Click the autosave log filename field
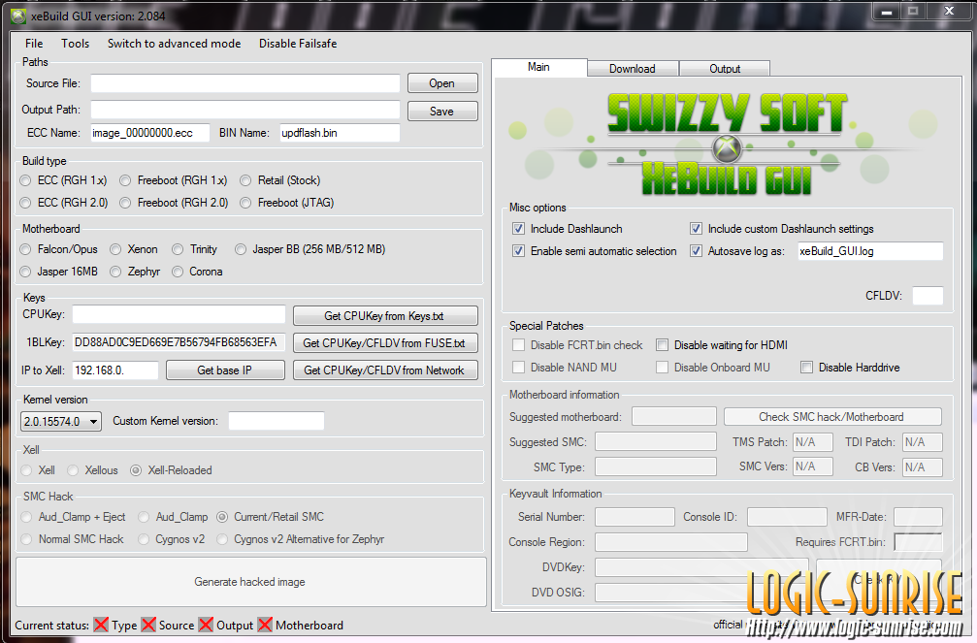The image size is (977, 643). coord(870,251)
